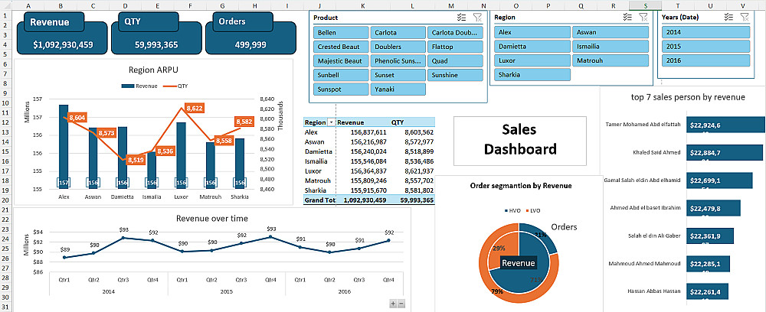This screenshot has height=312, width=766.
Task: Choose Matrouh in the Region slicer
Action: coord(611,60)
